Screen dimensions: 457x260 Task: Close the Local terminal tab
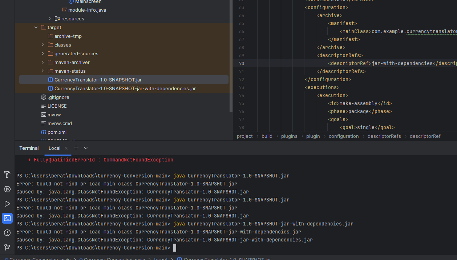click(x=66, y=148)
